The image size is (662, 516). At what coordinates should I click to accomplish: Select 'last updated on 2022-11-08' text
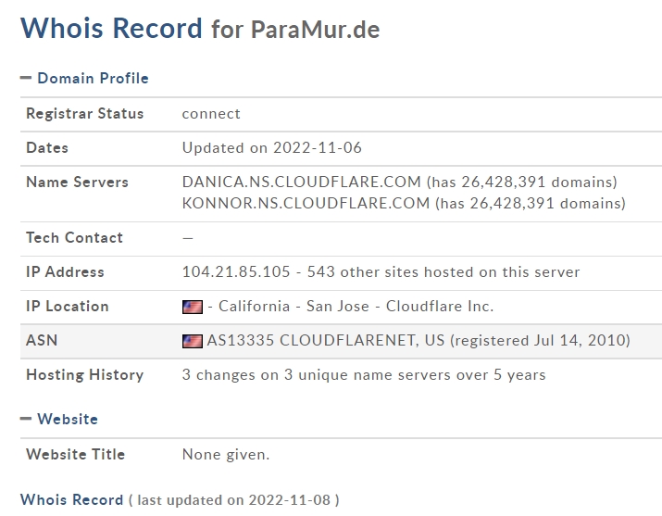[234, 500]
